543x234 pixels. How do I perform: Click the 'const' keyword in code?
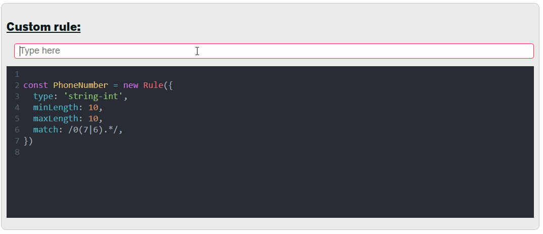coord(35,85)
